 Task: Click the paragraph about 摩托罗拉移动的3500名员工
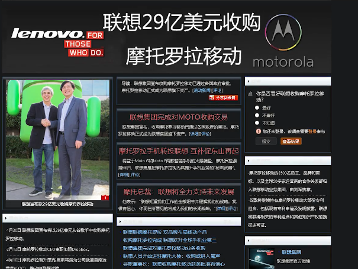point(288,181)
